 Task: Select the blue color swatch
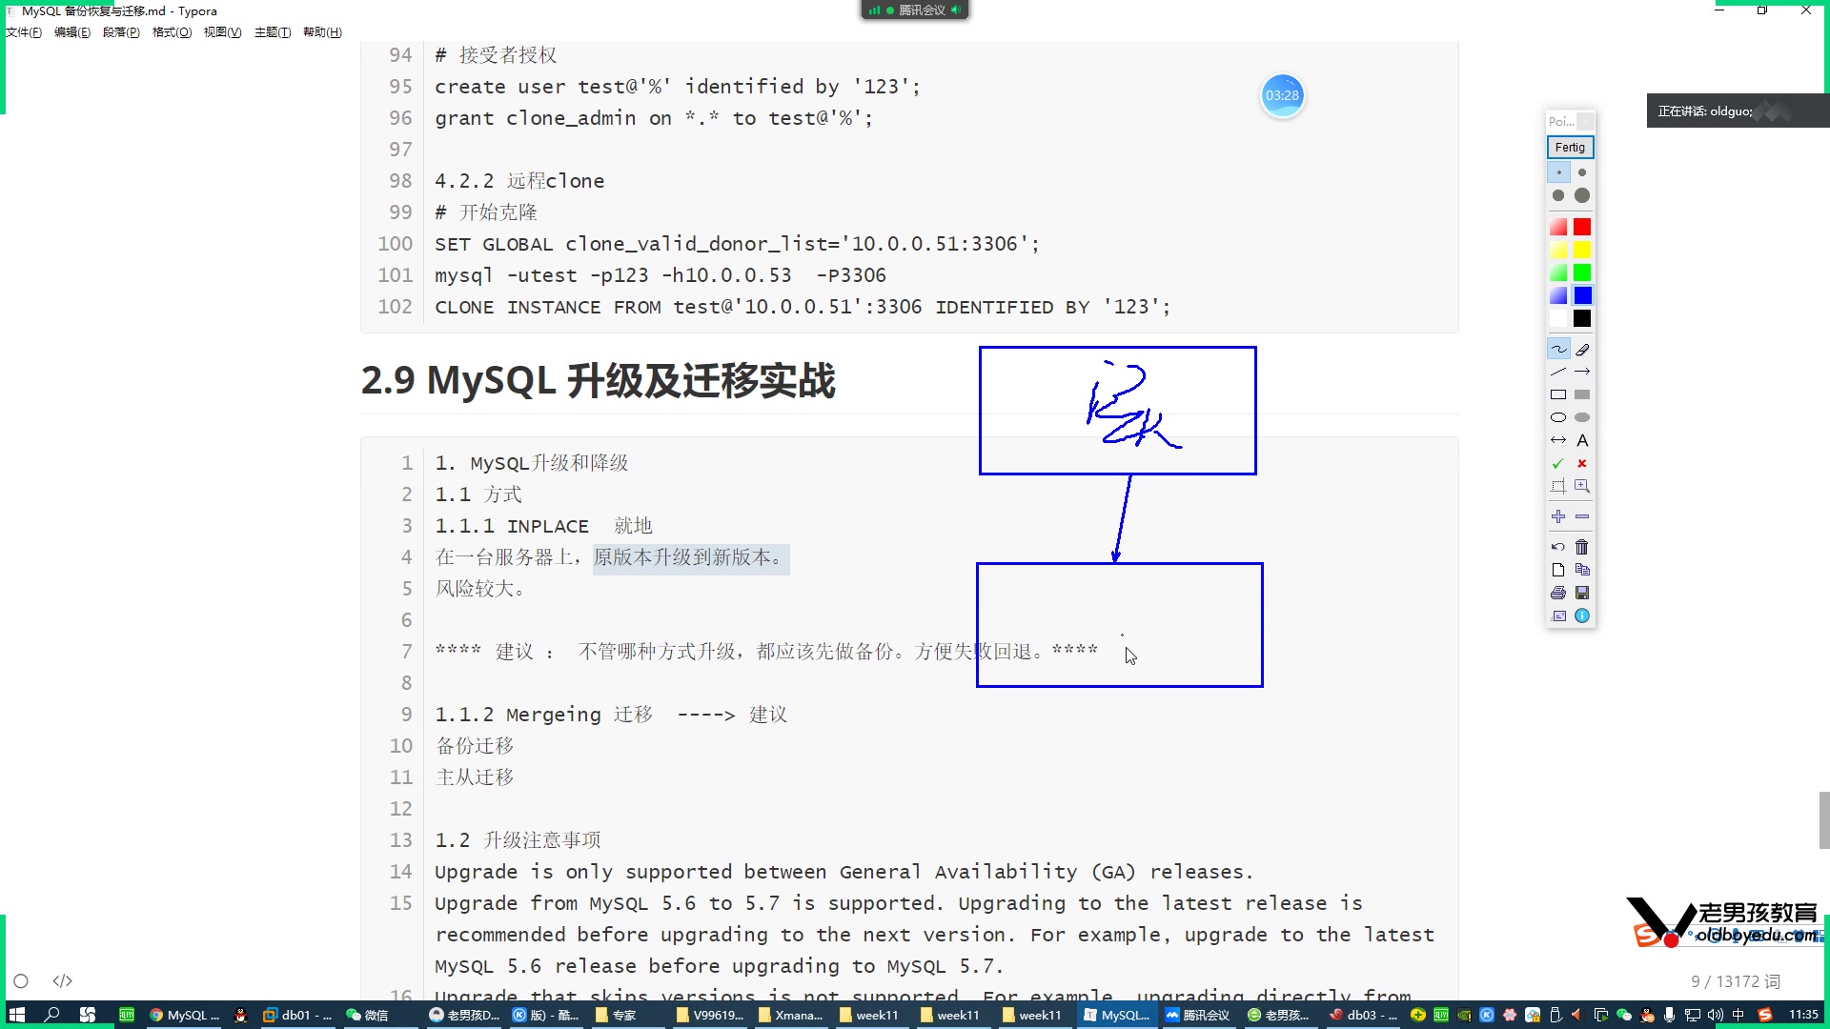click(1582, 295)
